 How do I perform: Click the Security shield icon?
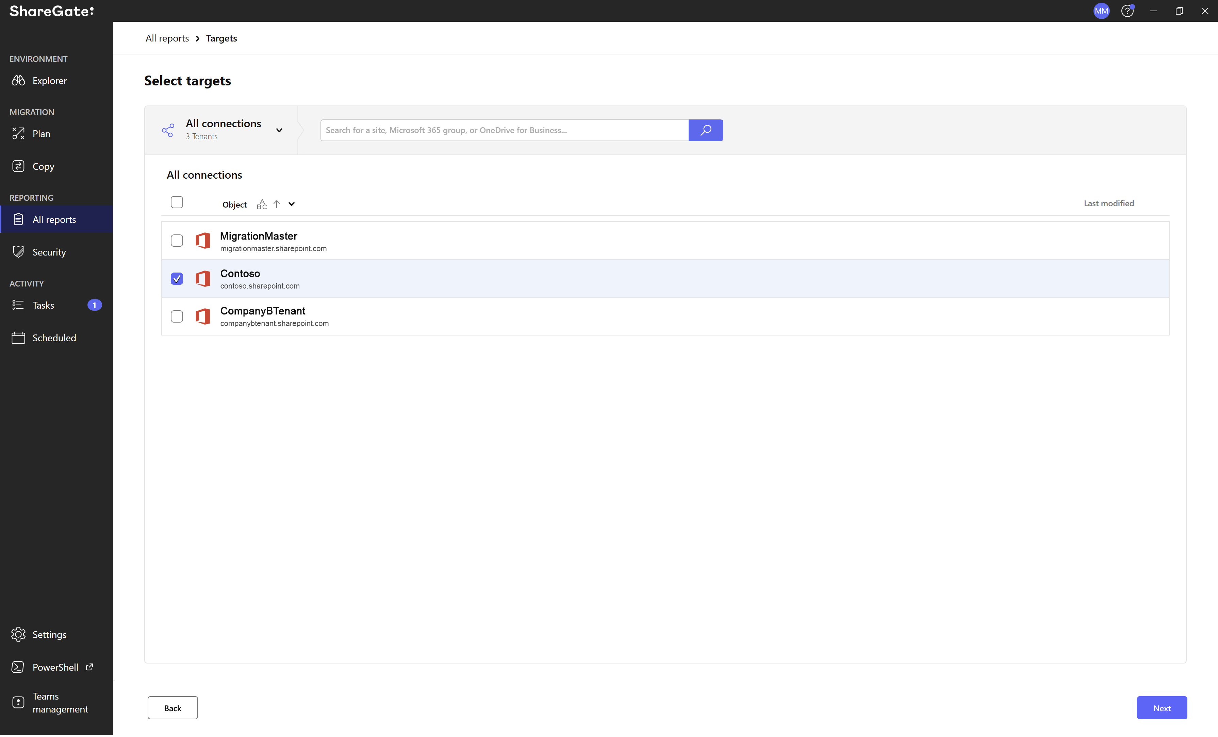coord(18,252)
